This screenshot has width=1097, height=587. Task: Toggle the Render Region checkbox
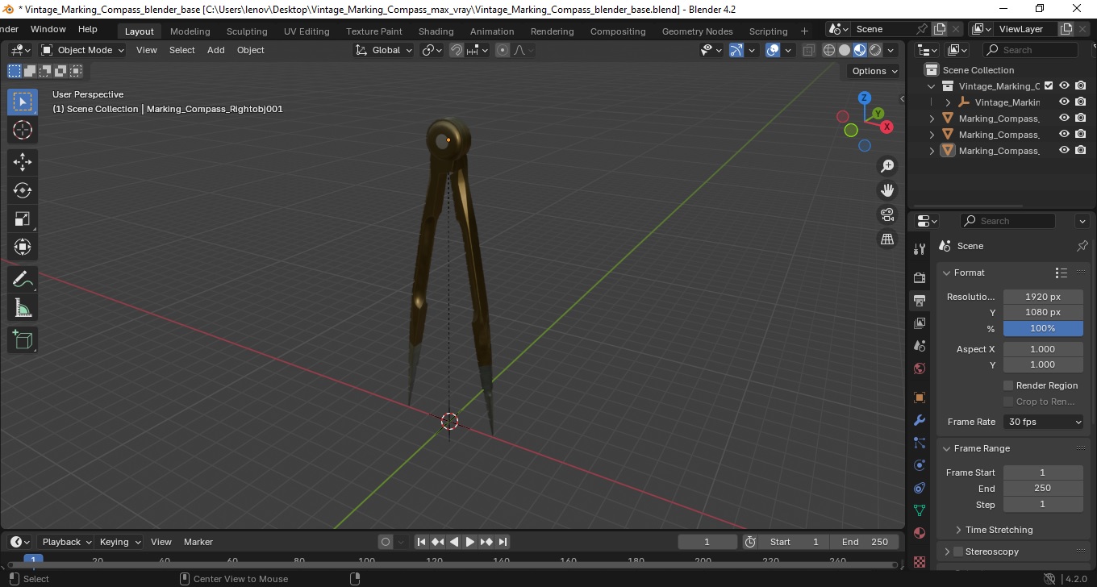(1008, 385)
